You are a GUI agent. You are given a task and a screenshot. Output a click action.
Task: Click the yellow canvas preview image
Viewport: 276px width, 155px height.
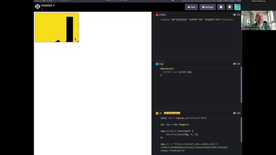point(57,28)
